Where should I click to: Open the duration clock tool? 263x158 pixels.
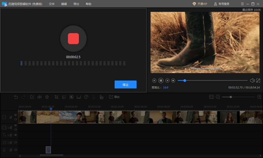coord(86,97)
